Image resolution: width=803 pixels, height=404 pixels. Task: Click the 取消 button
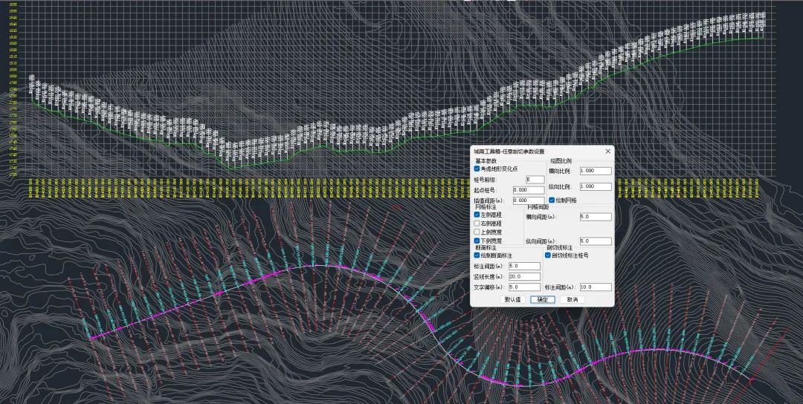point(572,300)
